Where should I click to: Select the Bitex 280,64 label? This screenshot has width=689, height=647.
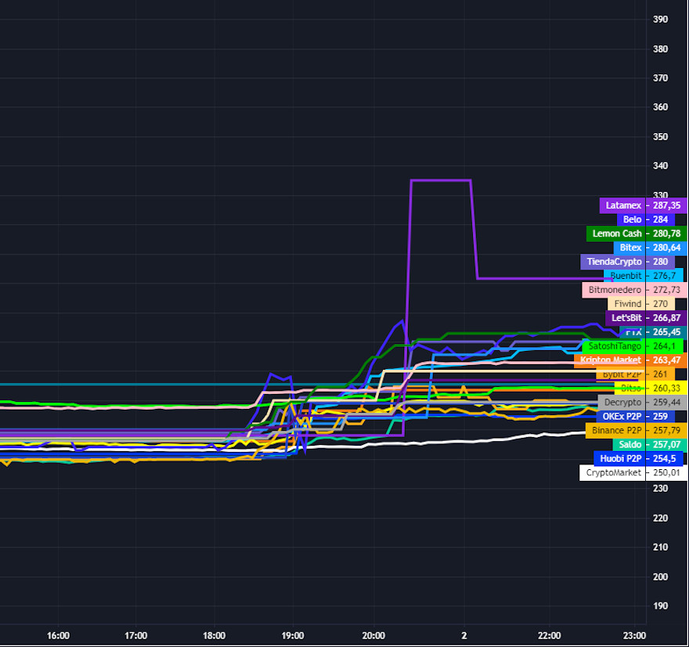[644, 248]
